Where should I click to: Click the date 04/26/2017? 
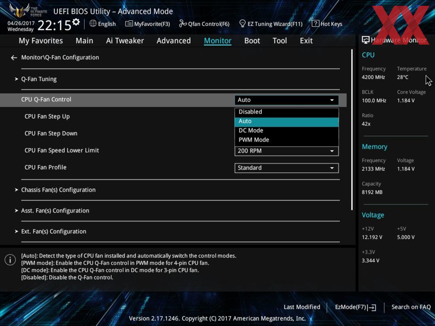[x=21, y=23]
